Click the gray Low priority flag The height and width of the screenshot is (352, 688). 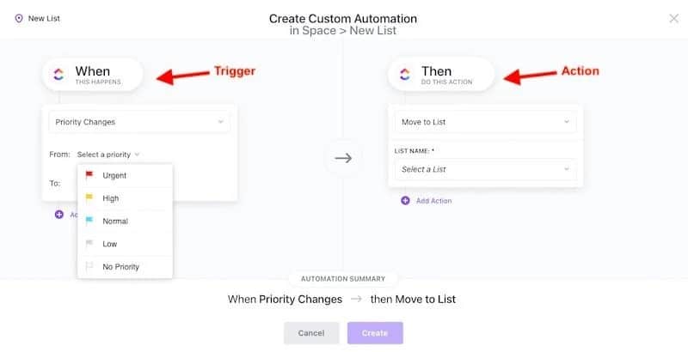[89, 244]
